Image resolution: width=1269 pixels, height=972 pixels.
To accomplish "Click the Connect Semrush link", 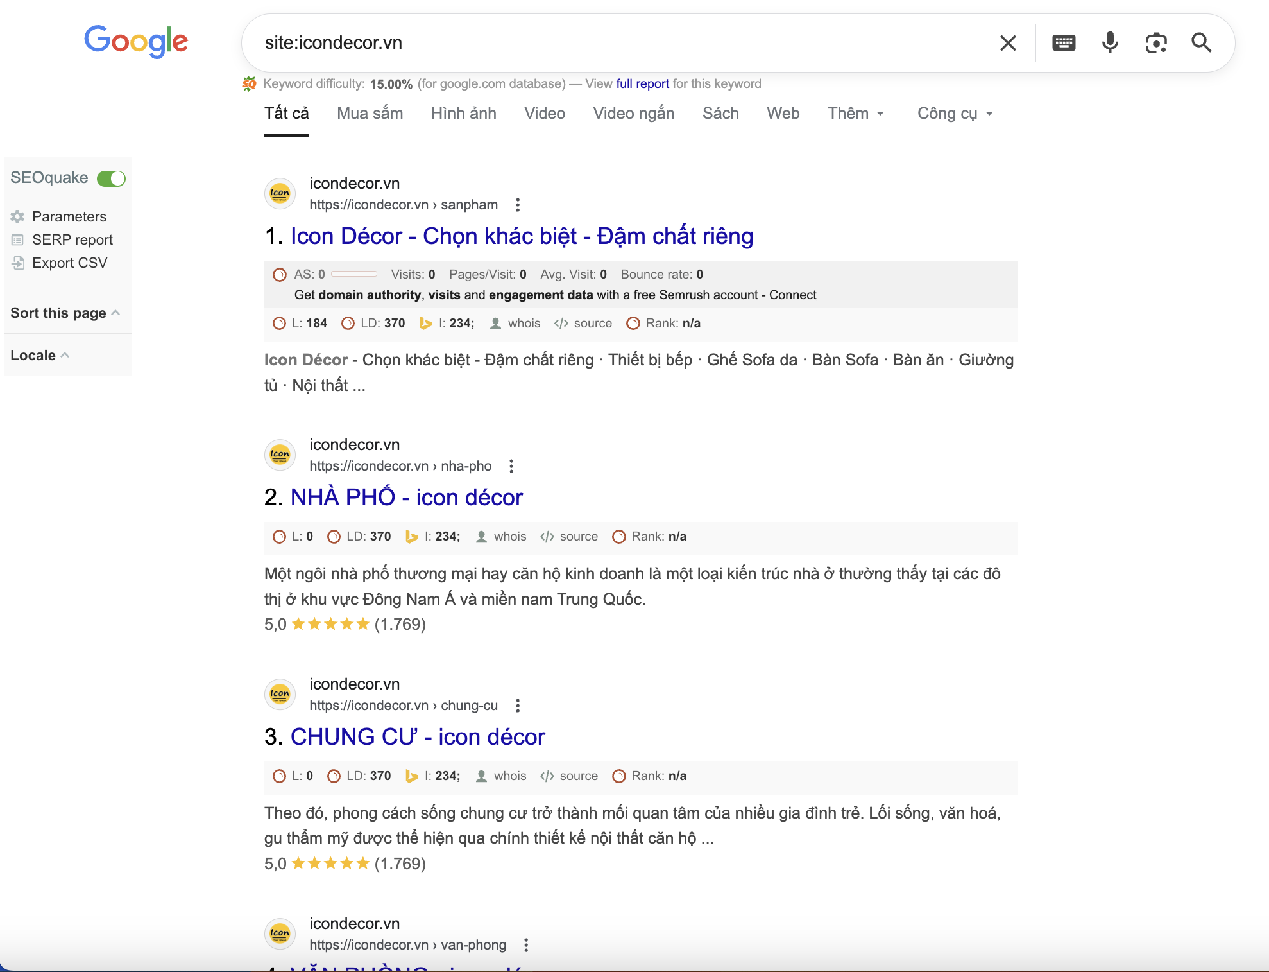I will coord(793,295).
